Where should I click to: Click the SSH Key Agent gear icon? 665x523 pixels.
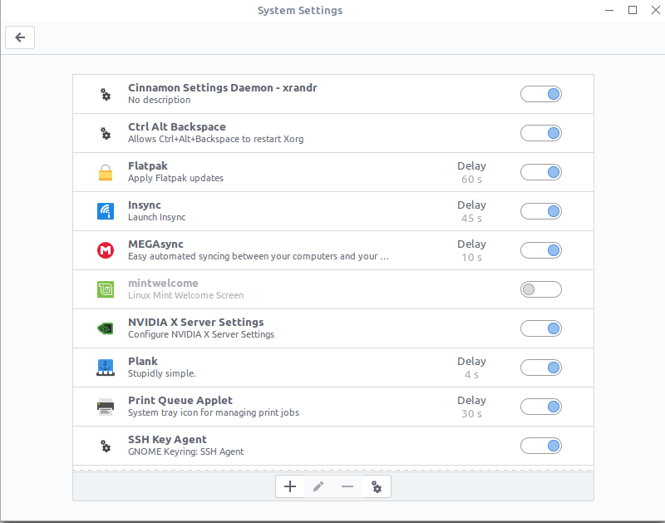pos(106,446)
